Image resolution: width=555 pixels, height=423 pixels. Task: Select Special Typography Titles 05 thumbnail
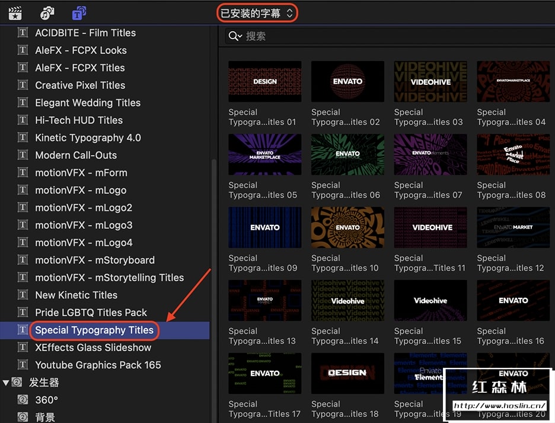(x=265, y=154)
